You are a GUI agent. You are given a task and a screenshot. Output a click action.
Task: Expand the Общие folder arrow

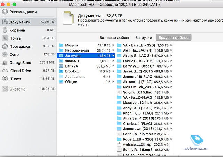[113, 81]
